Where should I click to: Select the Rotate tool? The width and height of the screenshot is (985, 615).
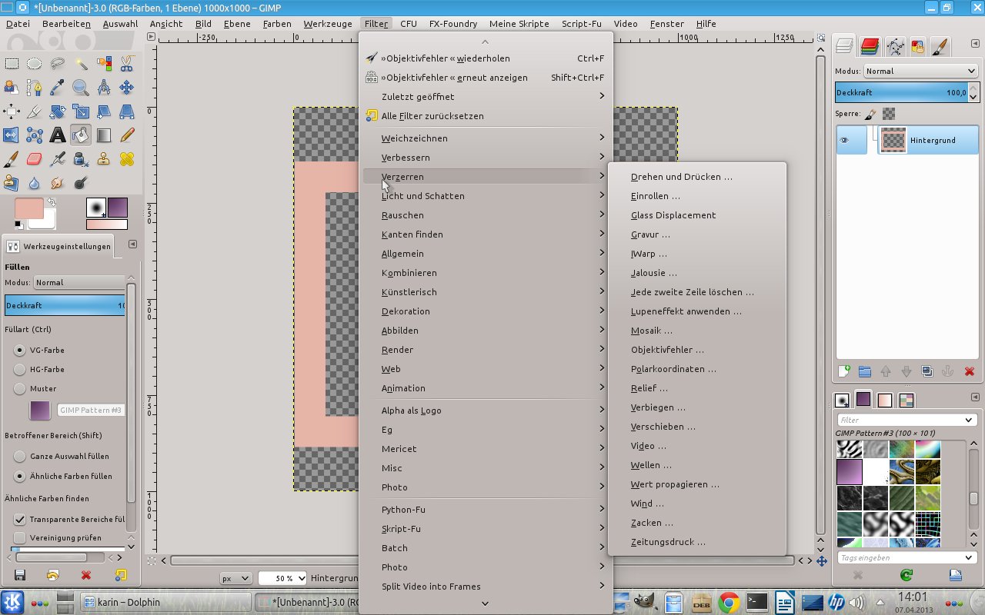[x=58, y=111]
